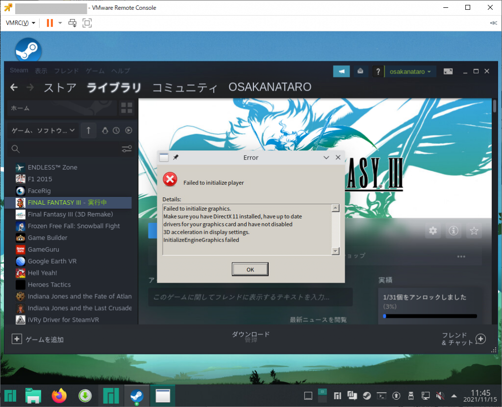Open フレンド & チャット panel

[x=457, y=339]
